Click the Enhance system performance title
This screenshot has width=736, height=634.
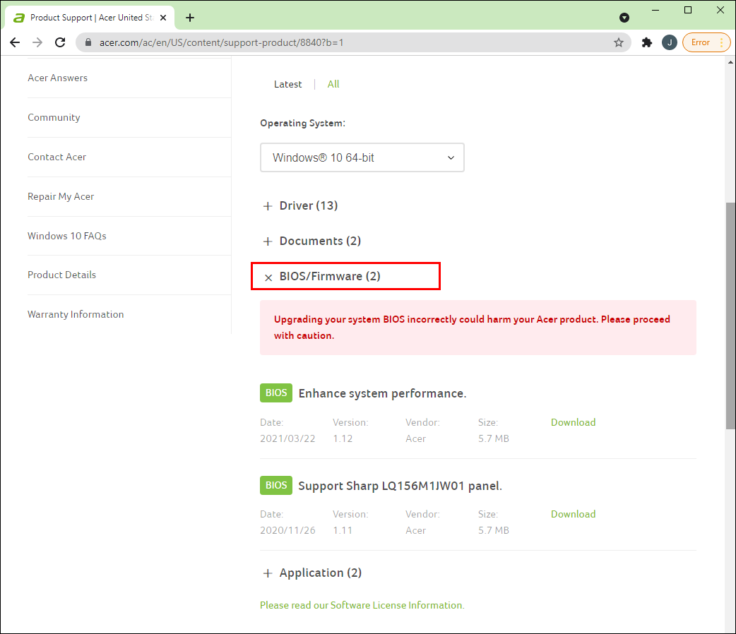pos(383,393)
